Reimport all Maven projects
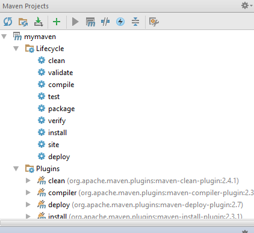 (x=8, y=22)
